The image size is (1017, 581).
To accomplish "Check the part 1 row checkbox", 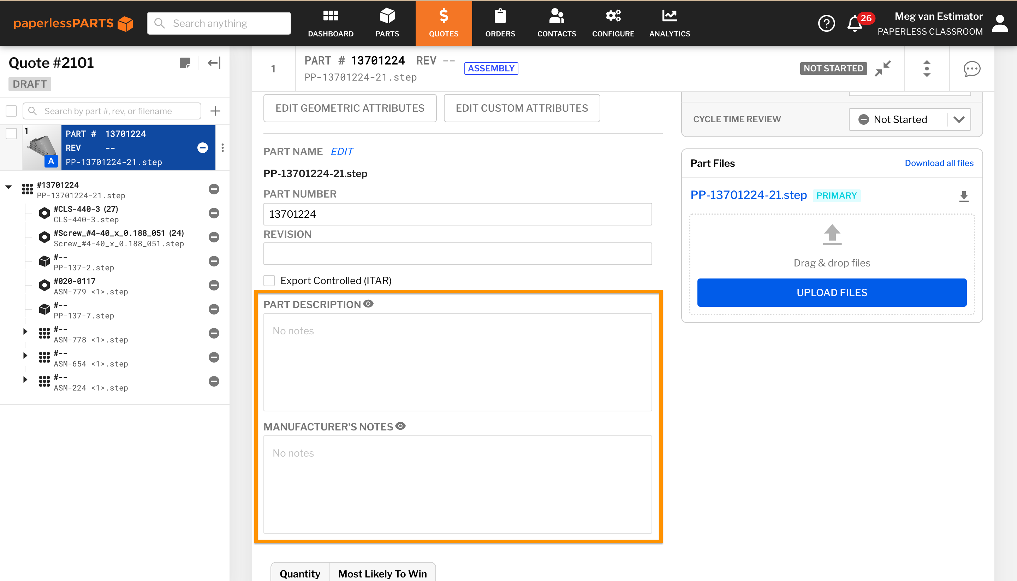I will (x=11, y=133).
